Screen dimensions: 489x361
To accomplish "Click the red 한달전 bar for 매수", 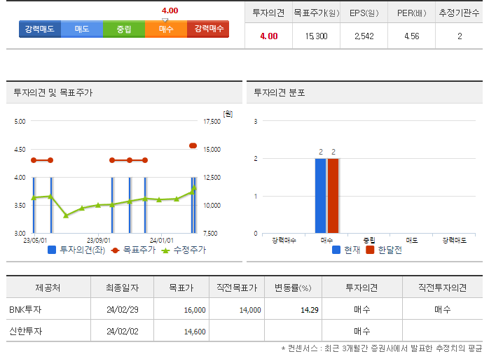I will (x=333, y=196).
